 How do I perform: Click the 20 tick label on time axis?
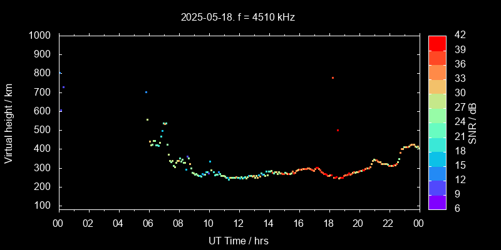coord(358,223)
